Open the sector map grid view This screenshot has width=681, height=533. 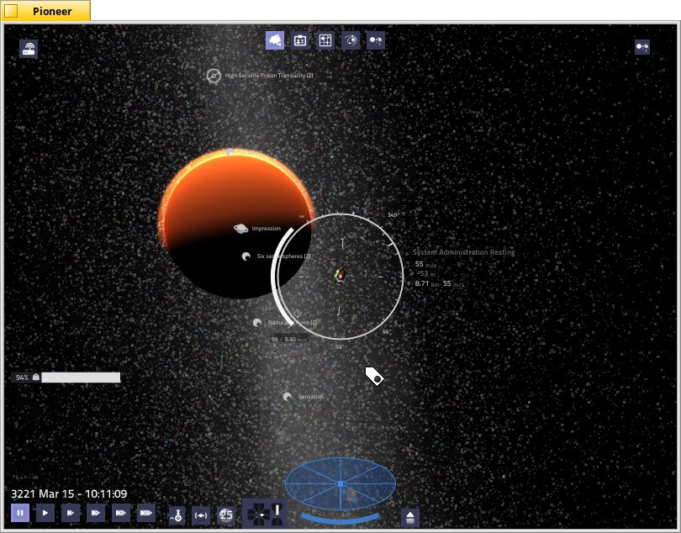pyautogui.click(x=325, y=40)
